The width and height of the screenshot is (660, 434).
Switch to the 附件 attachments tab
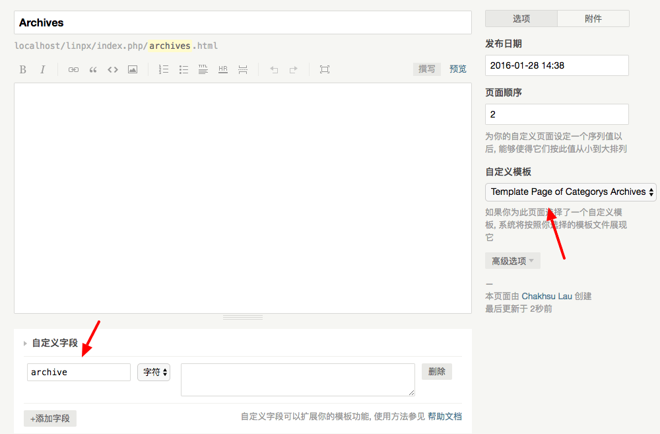point(593,18)
